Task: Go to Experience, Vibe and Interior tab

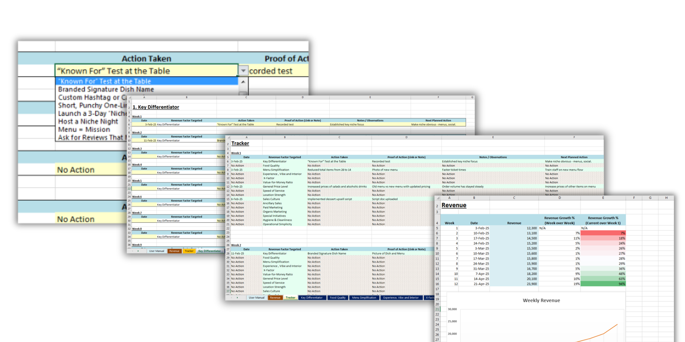Action: pos(401,298)
